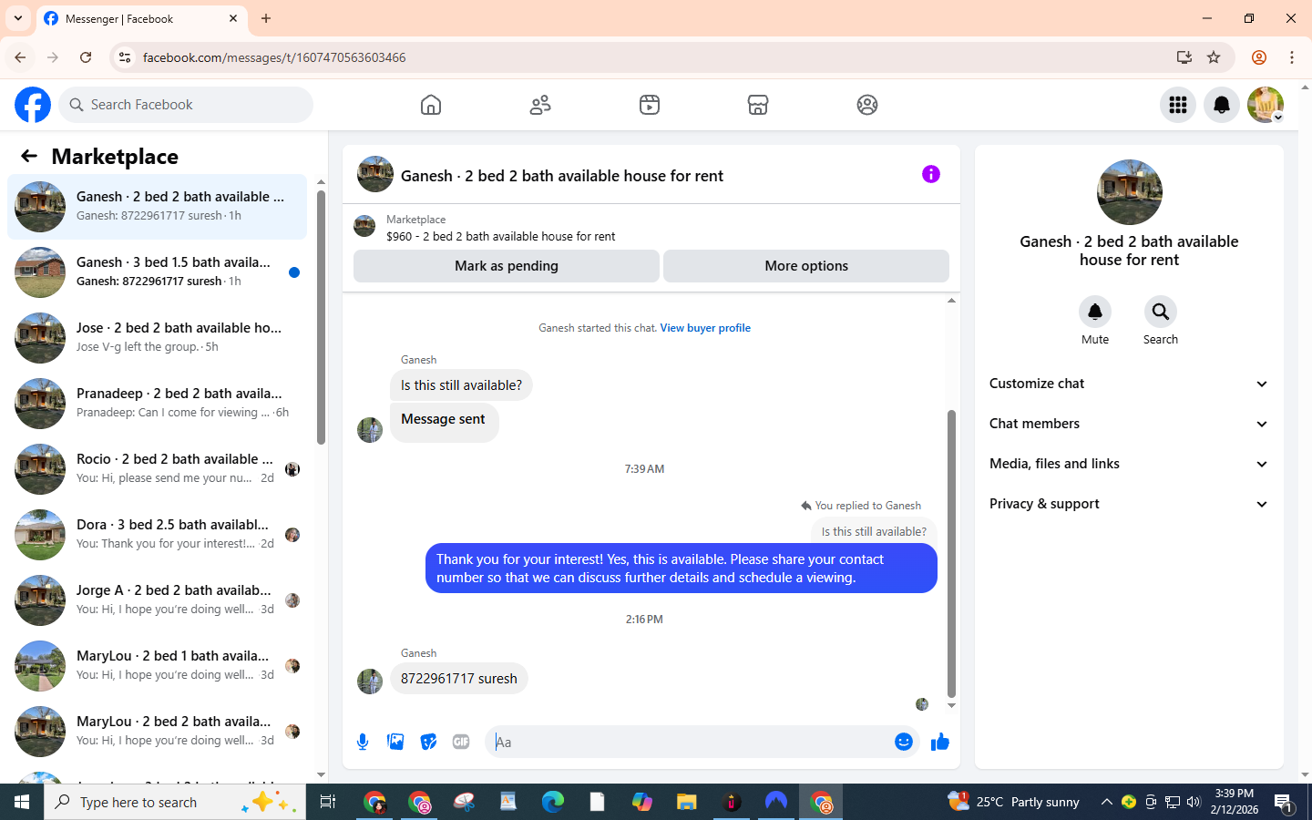Open the nine-dot Menu grid icon
The width and height of the screenshot is (1312, 820).
click(1178, 105)
